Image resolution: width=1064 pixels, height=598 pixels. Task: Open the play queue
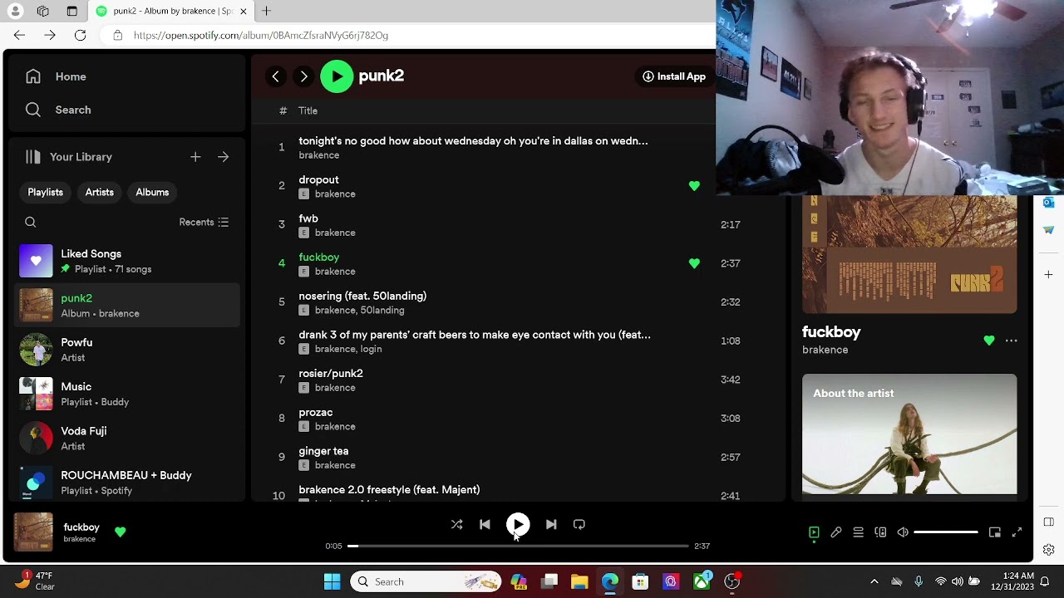pos(859,532)
